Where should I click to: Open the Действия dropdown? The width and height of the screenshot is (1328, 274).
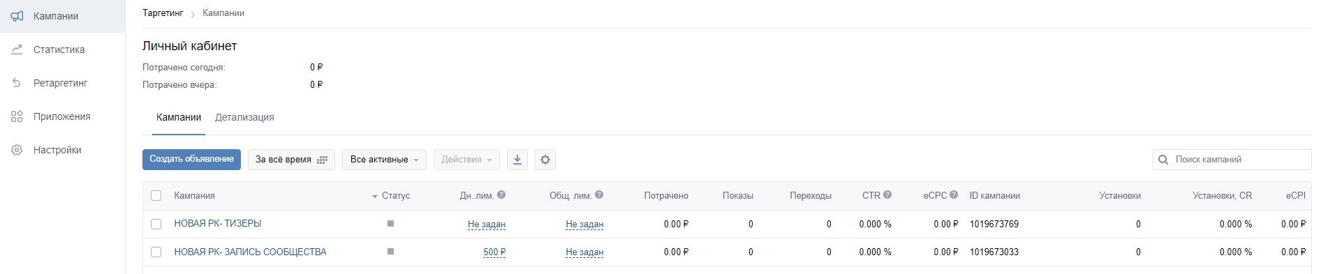pyautogui.click(x=466, y=160)
